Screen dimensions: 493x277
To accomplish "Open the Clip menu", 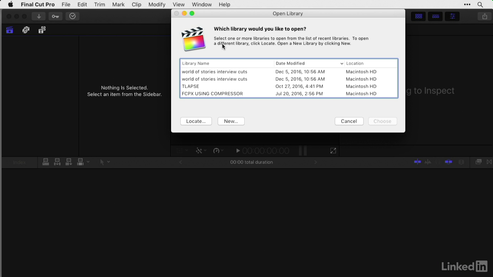I will (136, 5).
